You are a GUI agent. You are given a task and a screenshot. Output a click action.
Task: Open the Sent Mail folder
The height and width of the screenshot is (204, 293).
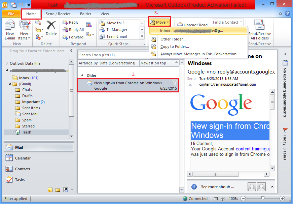[x=30, y=114]
